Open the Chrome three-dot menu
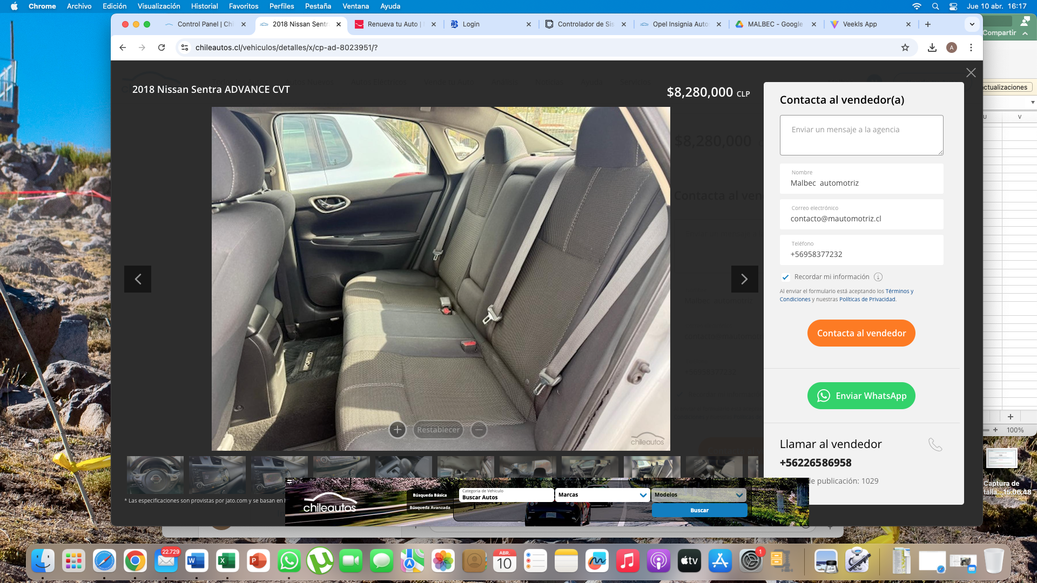The height and width of the screenshot is (583, 1037). [x=971, y=48]
